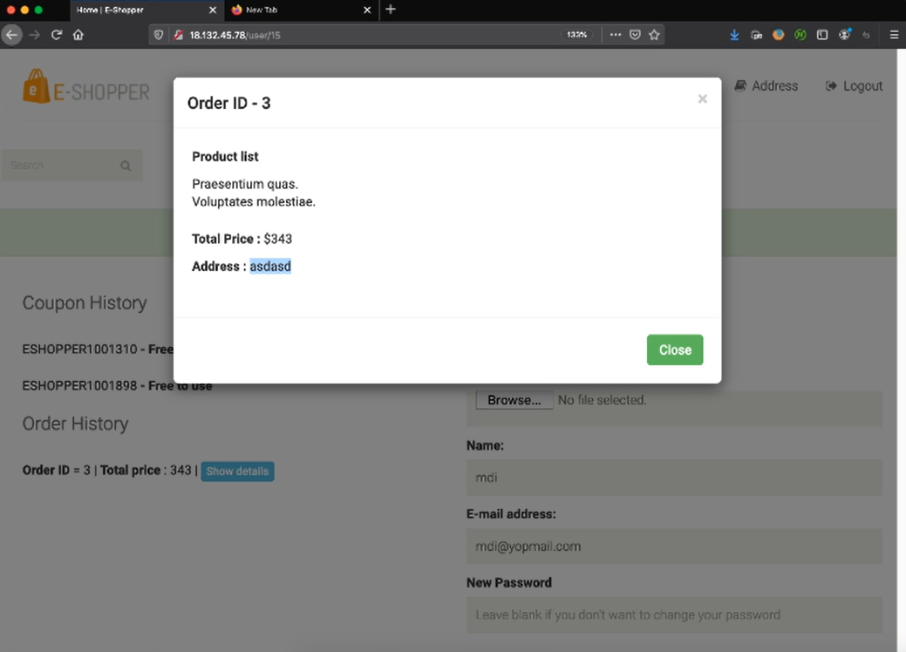
Task: Click the address bar URL field
Action: coord(366,35)
